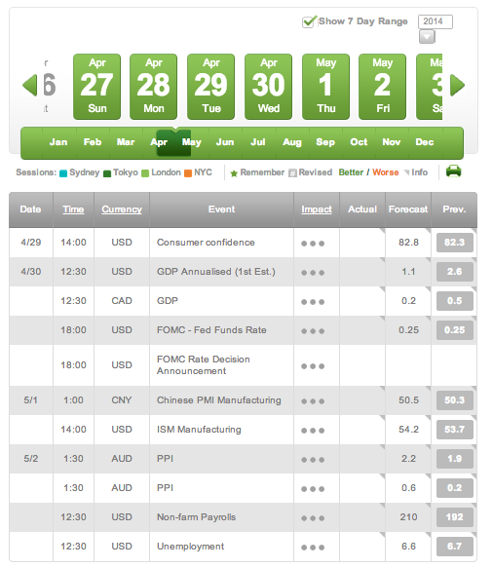Select Apr 30 Wed date tile

[268, 87]
